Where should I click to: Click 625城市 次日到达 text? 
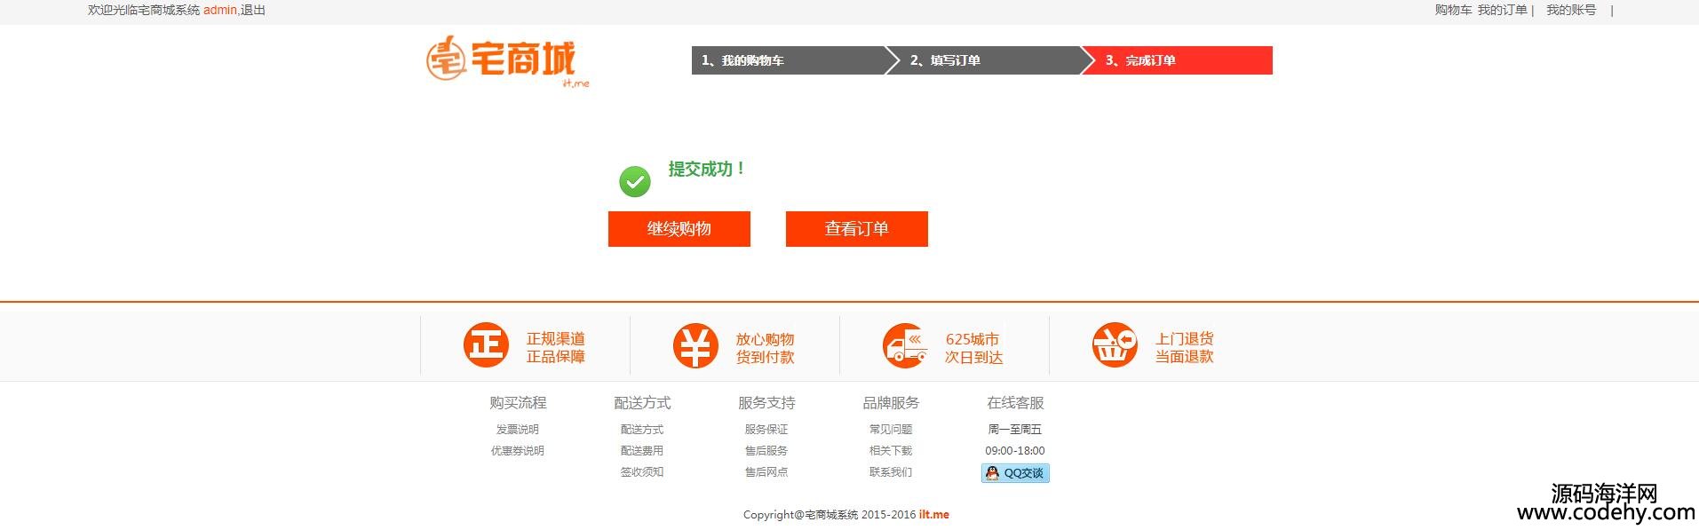click(973, 348)
